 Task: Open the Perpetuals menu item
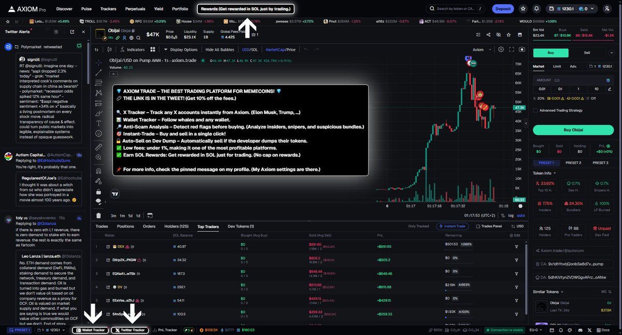tap(135, 9)
